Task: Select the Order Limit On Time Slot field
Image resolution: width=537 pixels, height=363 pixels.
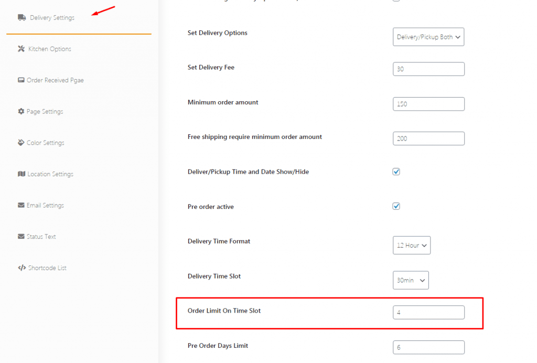Action: [x=428, y=312]
